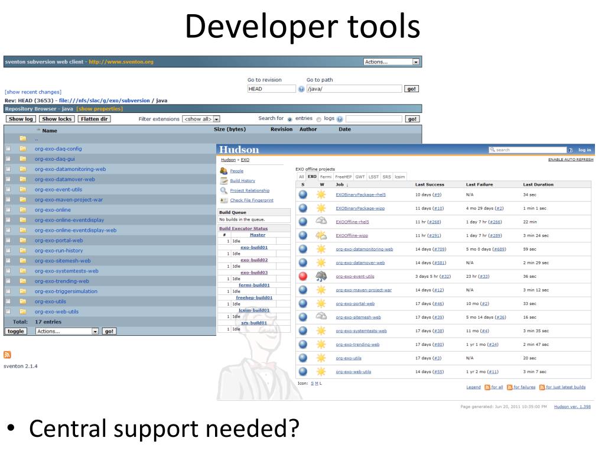Viewport: 605px width, 454px height.
Task: Click the cloudy weather icon for EXOOffline-rhel5
Action: pos(321,221)
